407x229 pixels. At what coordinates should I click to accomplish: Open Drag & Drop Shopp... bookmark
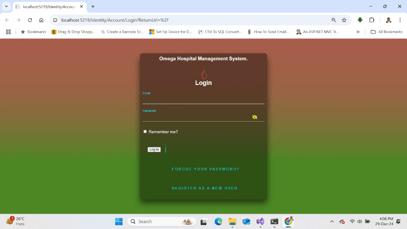pyautogui.click(x=73, y=32)
